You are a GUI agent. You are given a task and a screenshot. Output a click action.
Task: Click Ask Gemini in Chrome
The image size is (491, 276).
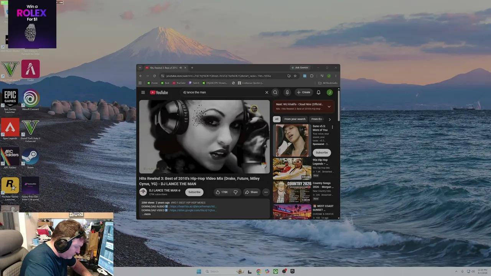coord(300,68)
